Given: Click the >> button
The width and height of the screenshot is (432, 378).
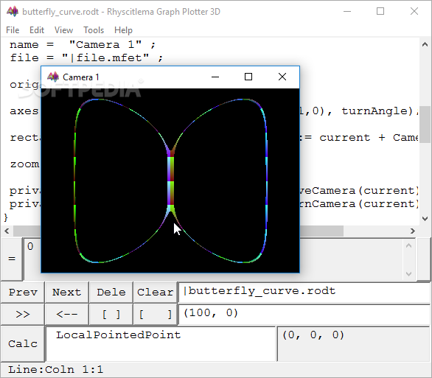Looking at the screenshot, I should (23, 314).
